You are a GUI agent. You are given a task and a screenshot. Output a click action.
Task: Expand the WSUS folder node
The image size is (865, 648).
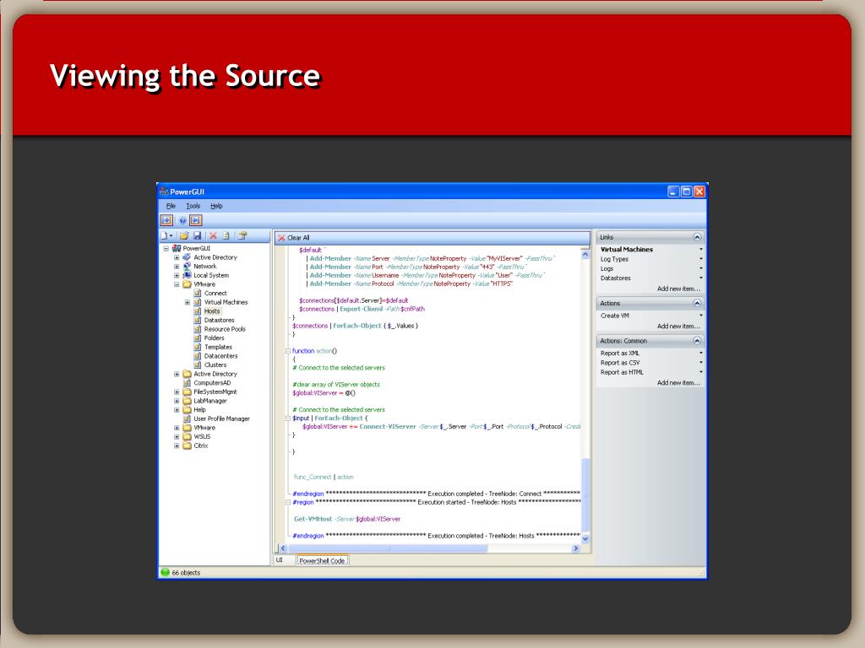tap(177, 436)
